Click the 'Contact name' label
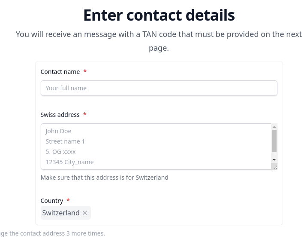Screen dimensions: 304x245 tap(60, 72)
